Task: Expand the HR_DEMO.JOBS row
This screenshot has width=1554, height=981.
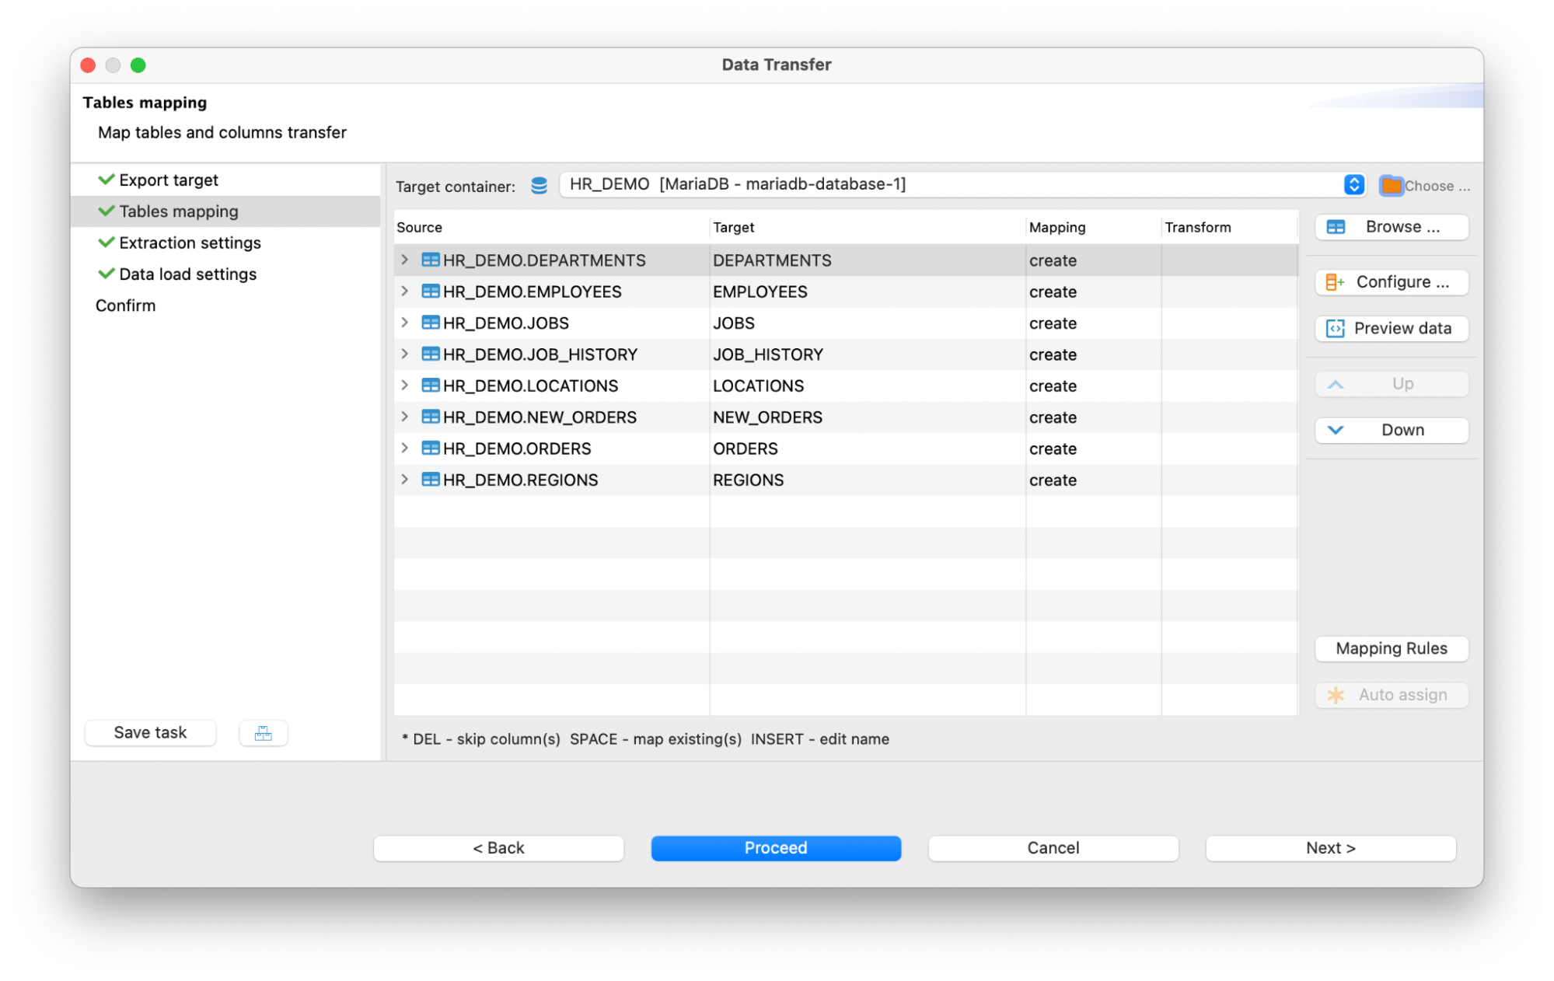Action: coord(405,323)
